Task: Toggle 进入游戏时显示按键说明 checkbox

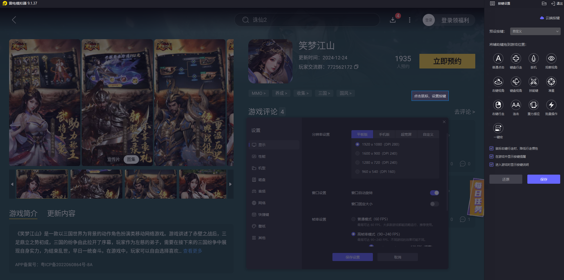Action: (491, 165)
